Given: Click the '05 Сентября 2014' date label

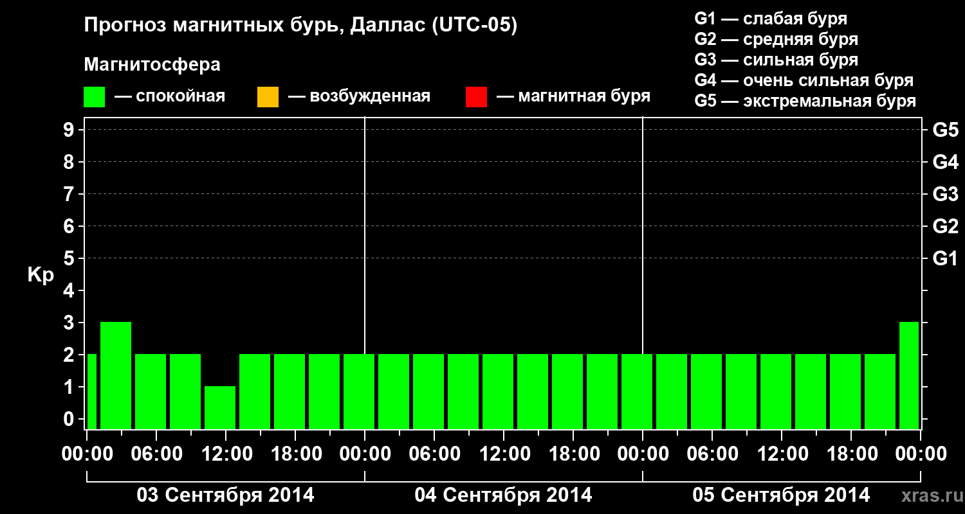Looking at the screenshot, I should pyautogui.click(x=782, y=495).
